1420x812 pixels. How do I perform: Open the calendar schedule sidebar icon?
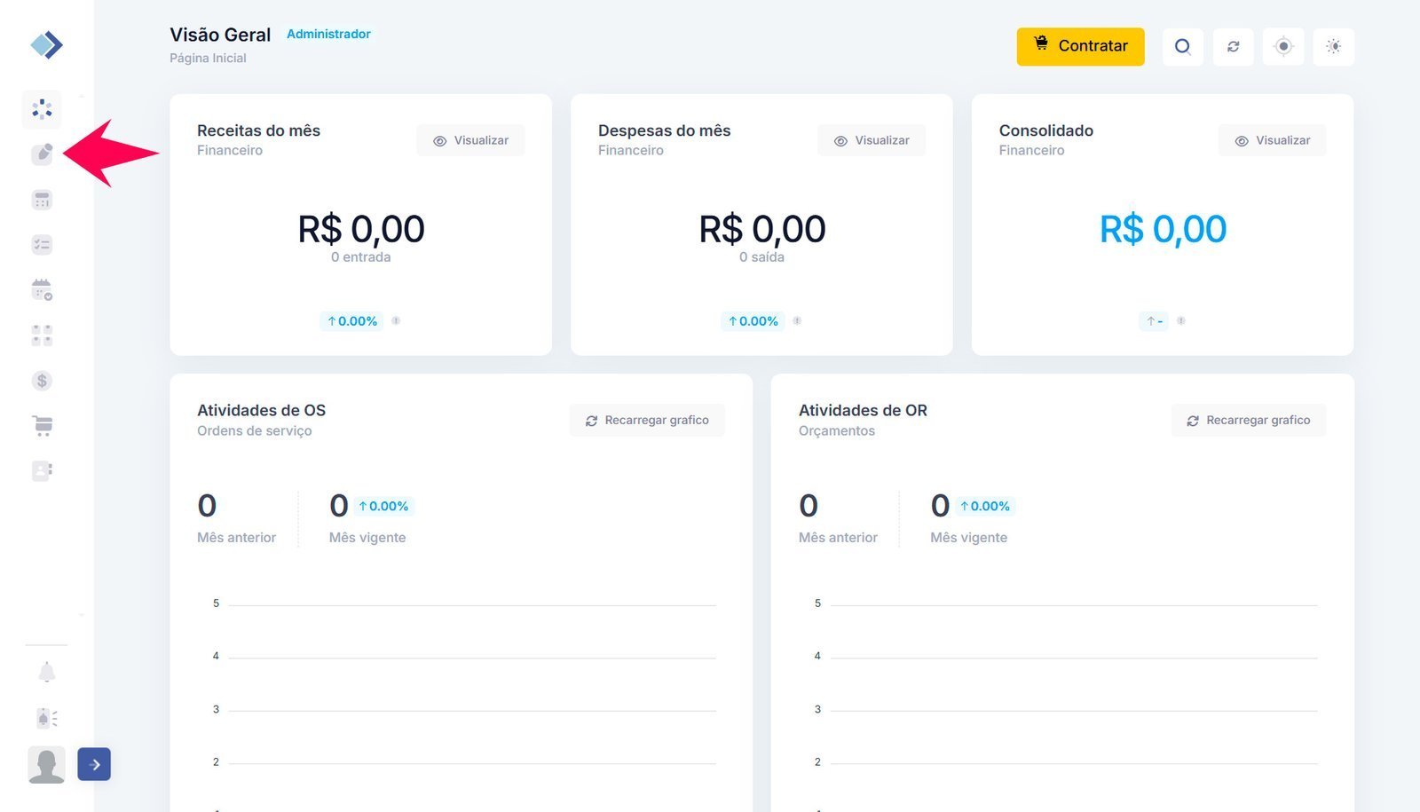click(x=42, y=290)
